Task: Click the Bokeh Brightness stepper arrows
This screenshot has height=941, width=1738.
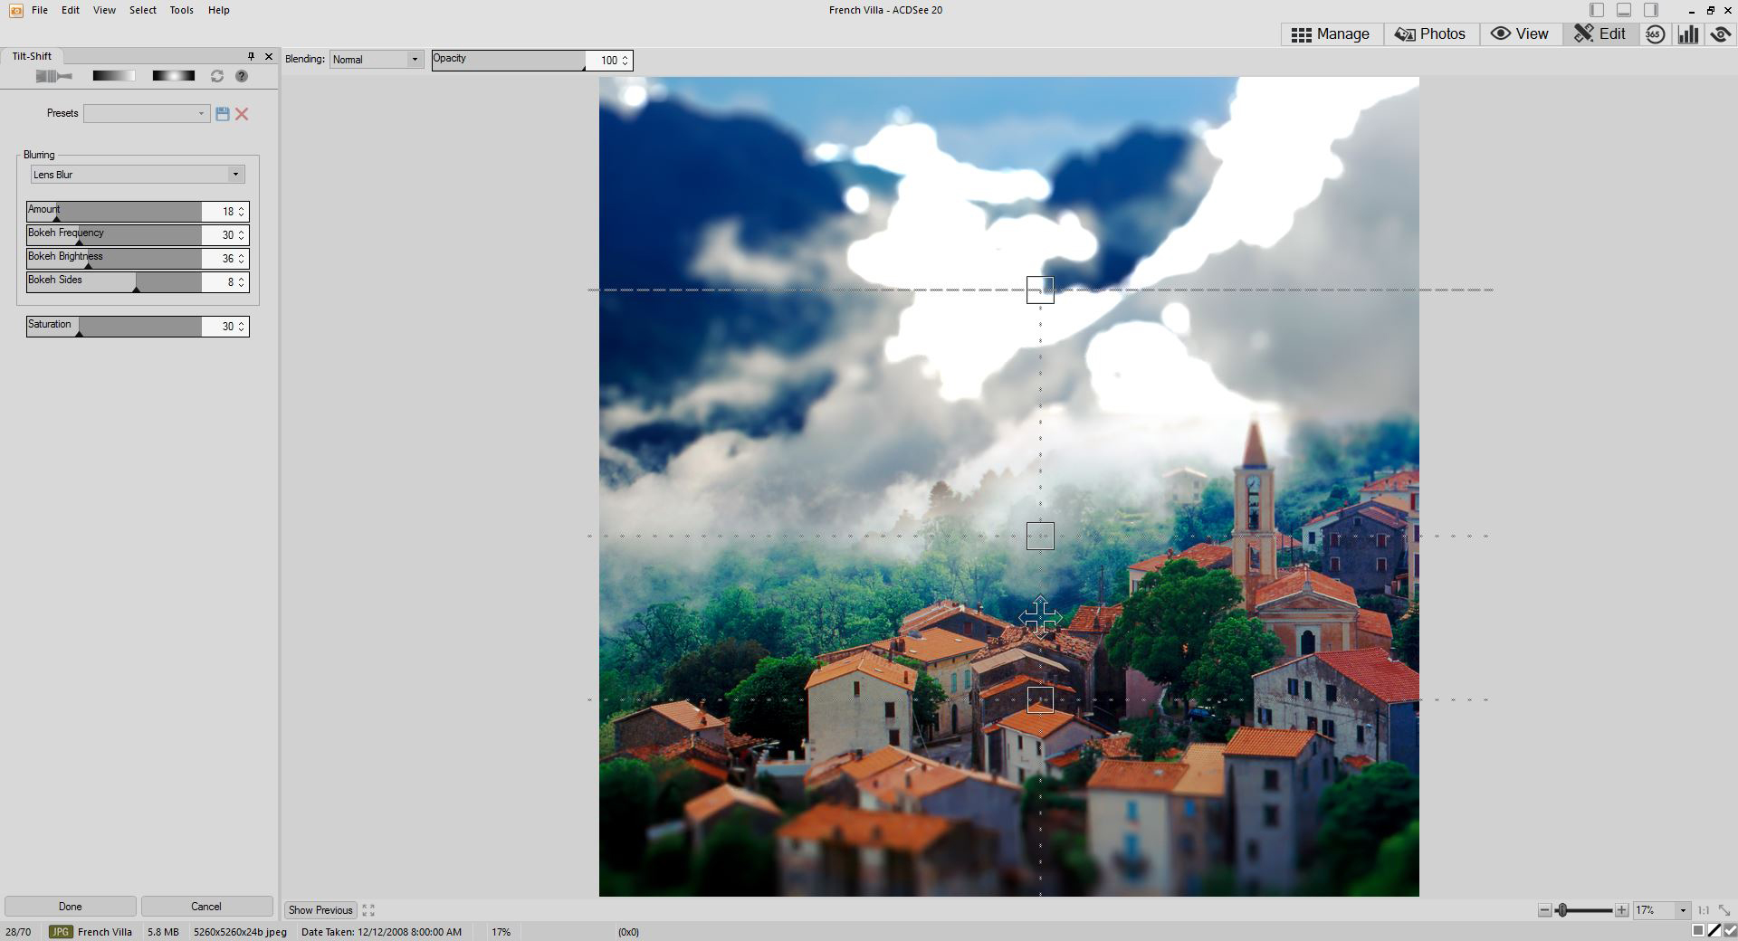Action: [x=242, y=259]
